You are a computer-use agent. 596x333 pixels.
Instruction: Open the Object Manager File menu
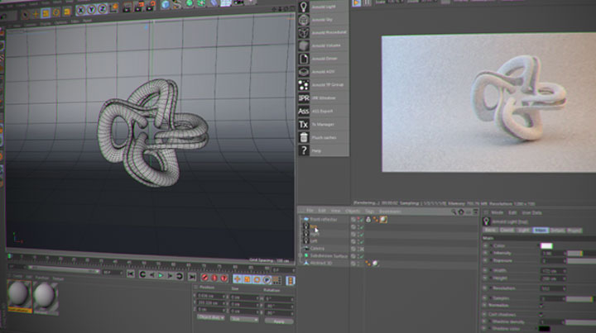pyautogui.click(x=310, y=211)
